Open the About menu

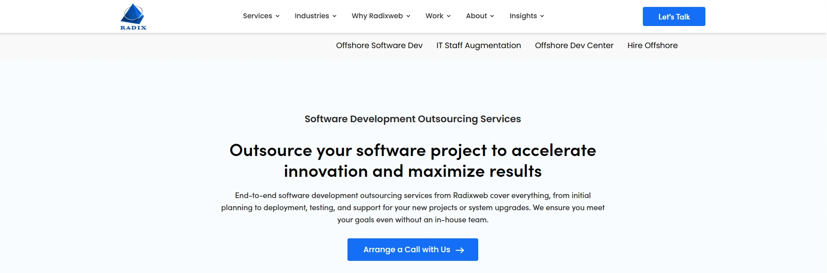point(476,16)
